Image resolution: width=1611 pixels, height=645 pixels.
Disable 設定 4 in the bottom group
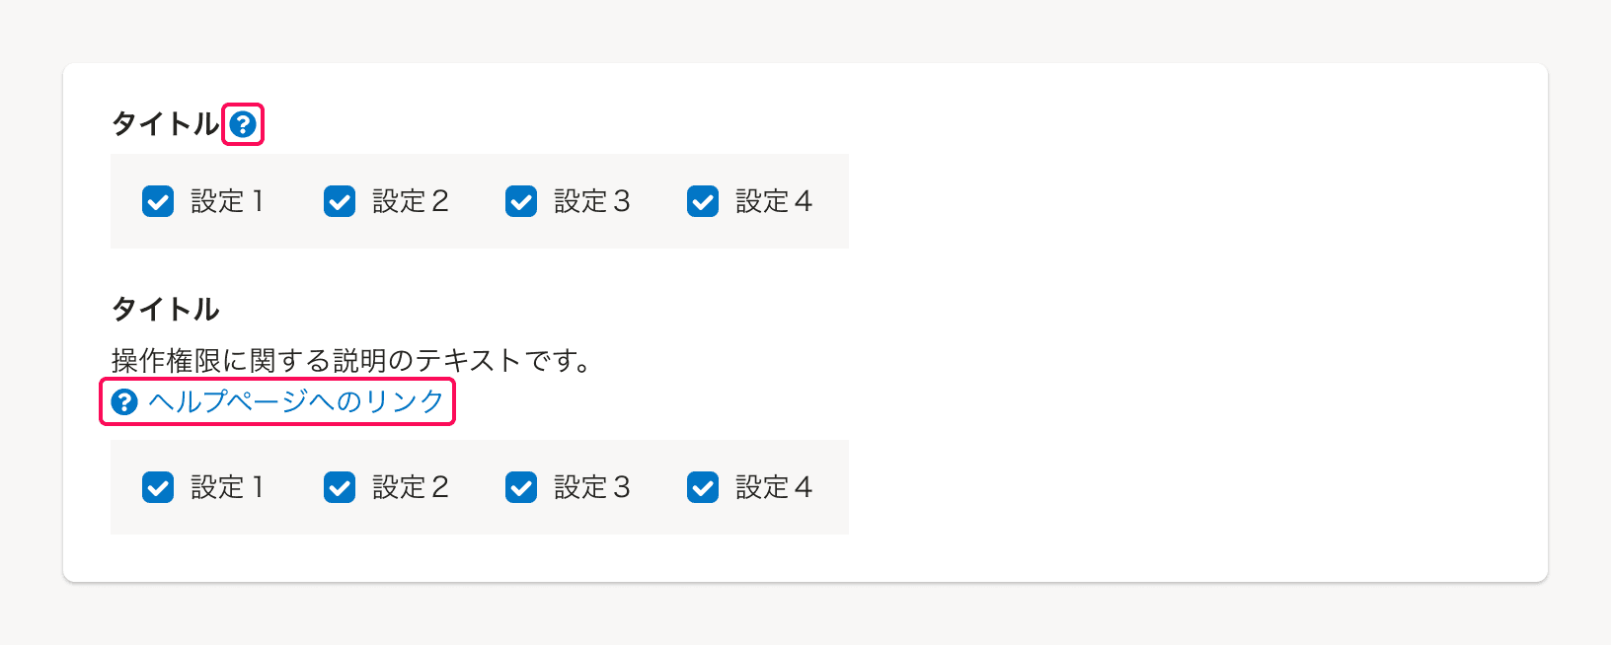pos(703,487)
